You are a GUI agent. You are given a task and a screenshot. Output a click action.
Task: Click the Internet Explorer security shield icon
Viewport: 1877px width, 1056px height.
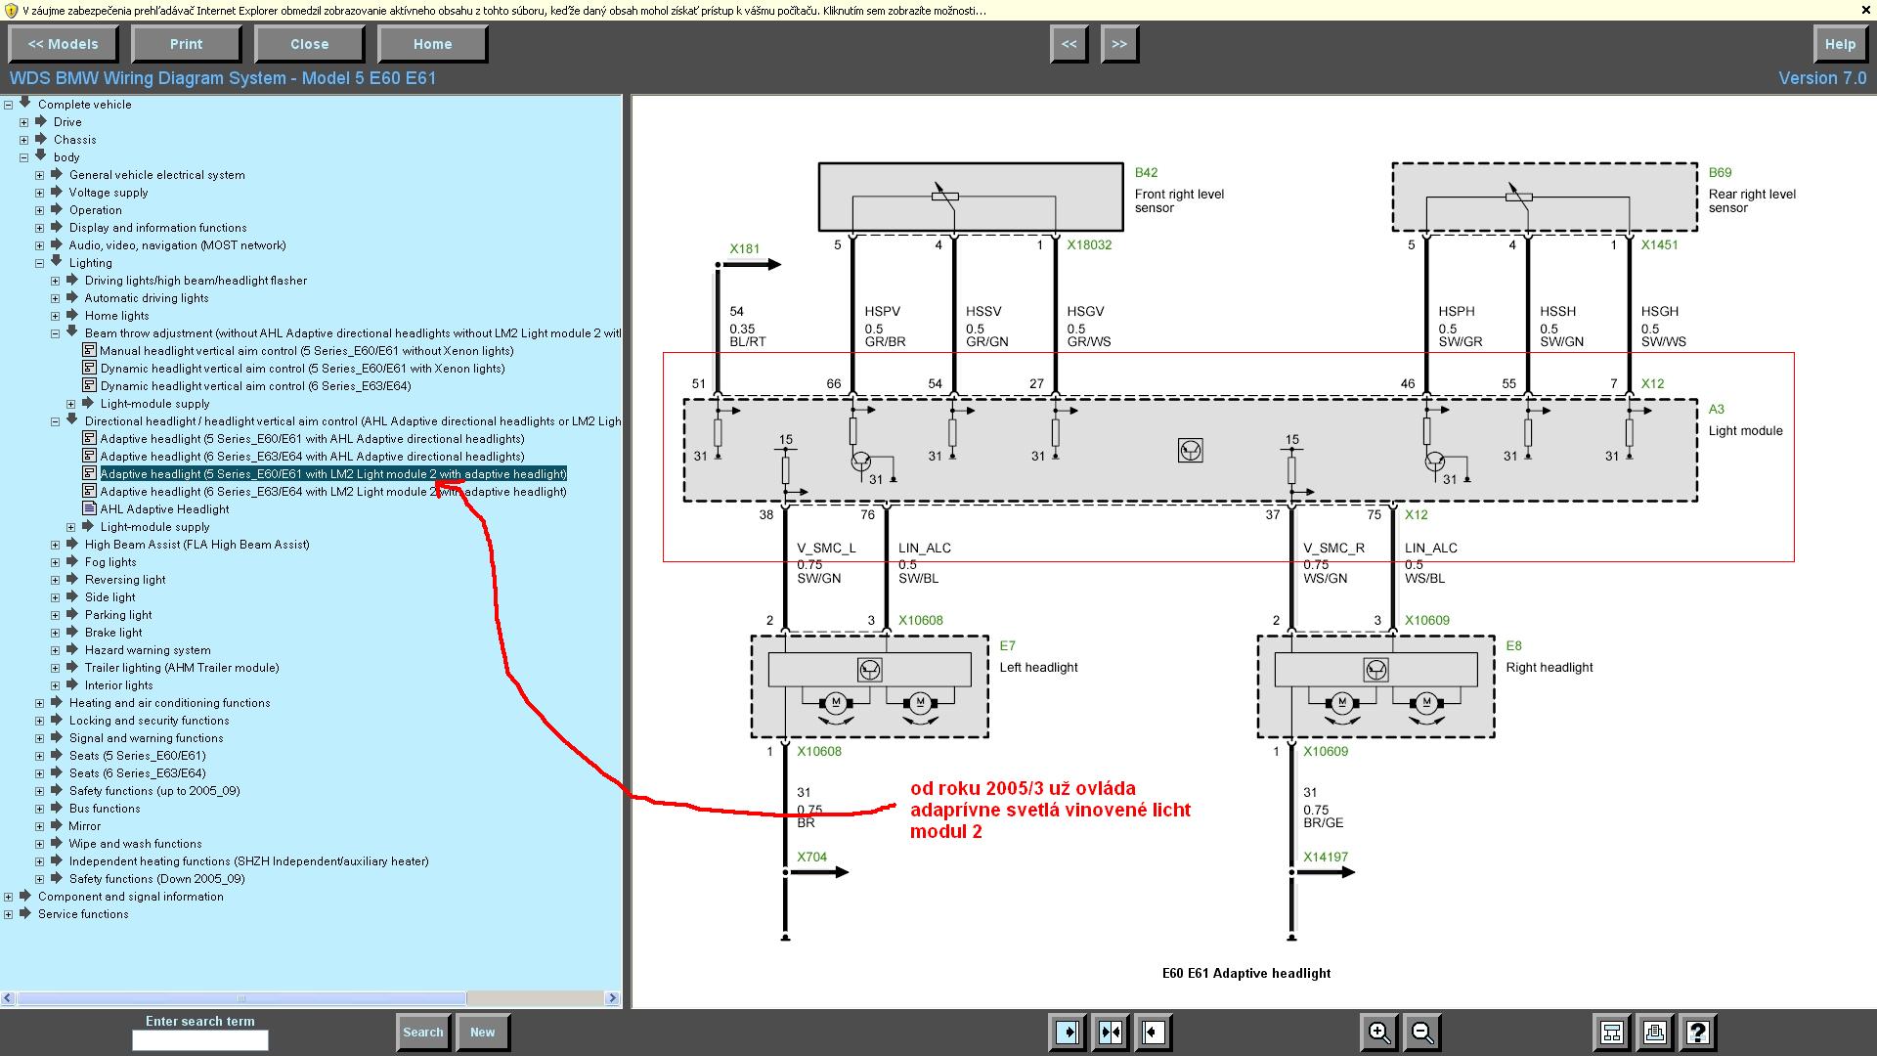(x=11, y=11)
